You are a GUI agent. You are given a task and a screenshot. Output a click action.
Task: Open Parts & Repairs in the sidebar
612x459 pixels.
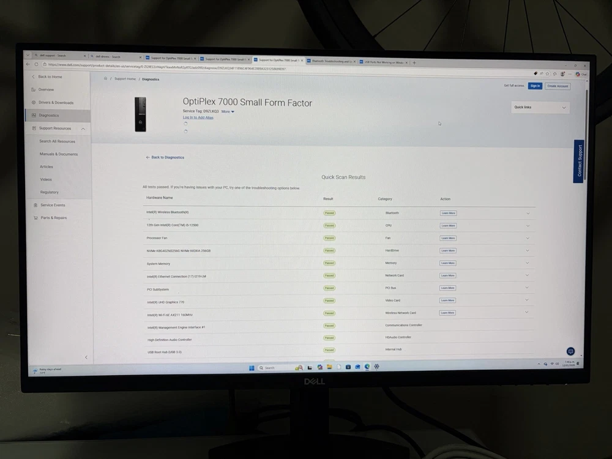pos(54,218)
